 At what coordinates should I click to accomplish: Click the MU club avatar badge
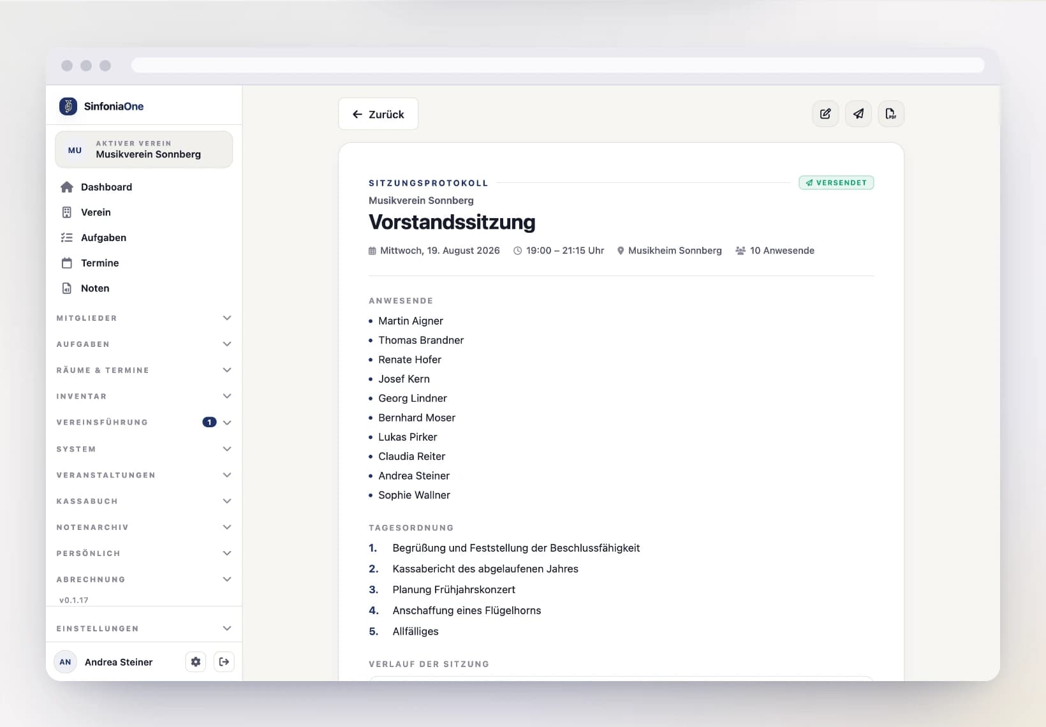(75, 150)
